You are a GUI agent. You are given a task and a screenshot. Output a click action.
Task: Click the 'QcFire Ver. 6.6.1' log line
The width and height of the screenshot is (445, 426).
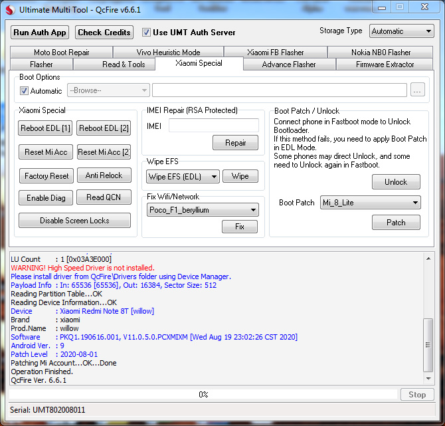39,380
